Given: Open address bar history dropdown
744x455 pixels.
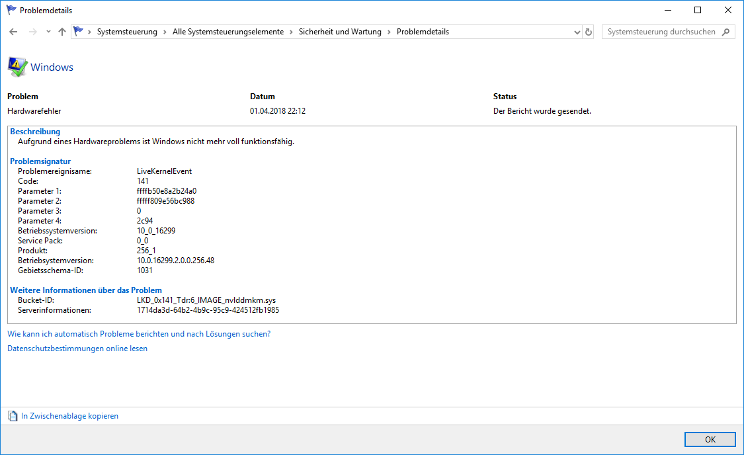Looking at the screenshot, I should pyautogui.click(x=577, y=32).
